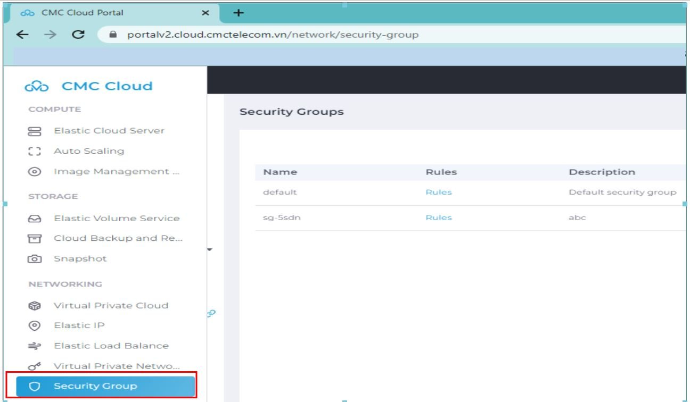Image resolution: width=690 pixels, height=402 pixels.
Task: Click the Auto Scaling brackets icon
Action: pos(35,151)
